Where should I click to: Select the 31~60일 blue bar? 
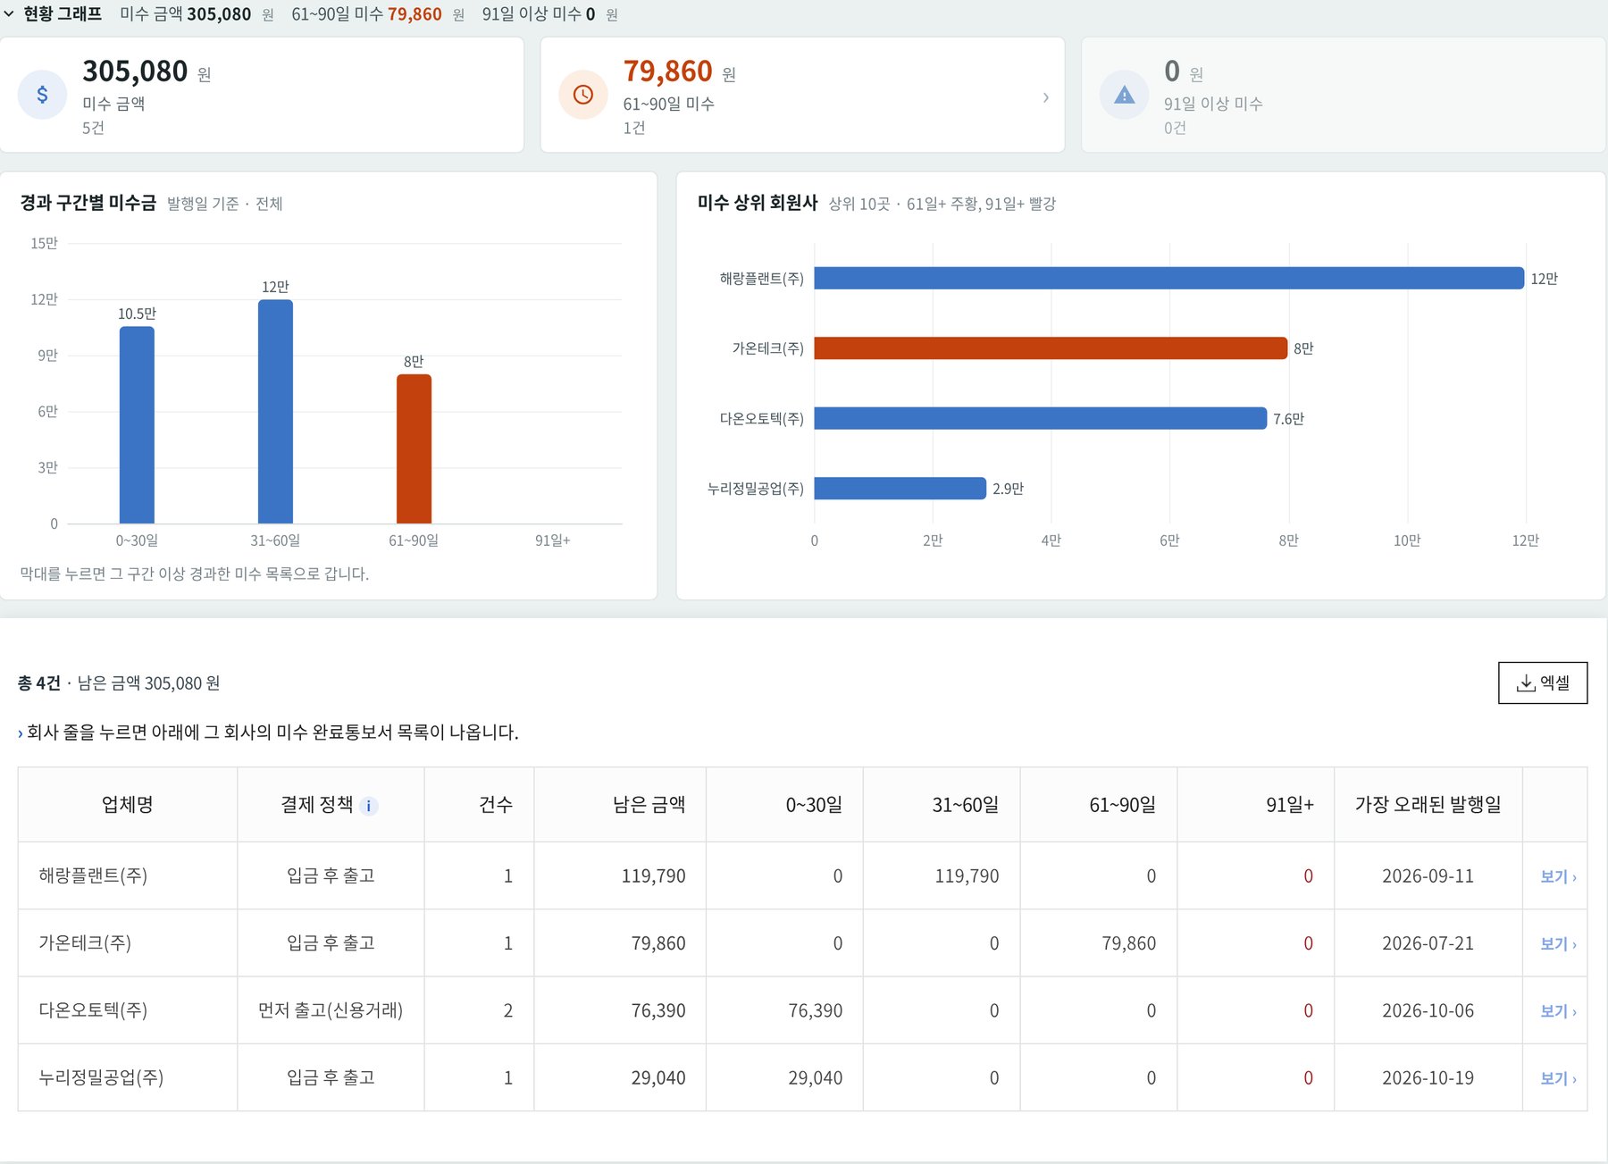coord(275,411)
